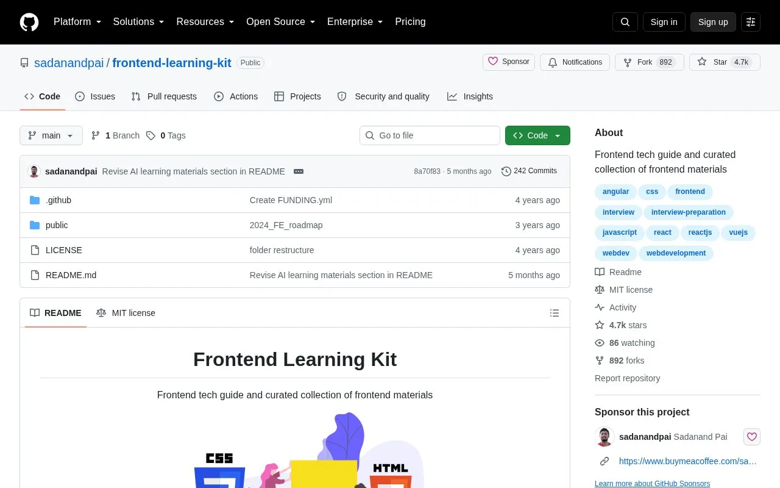Expand the commit message ellipsis
Viewport: 780px width, 488px height.
[x=299, y=171]
